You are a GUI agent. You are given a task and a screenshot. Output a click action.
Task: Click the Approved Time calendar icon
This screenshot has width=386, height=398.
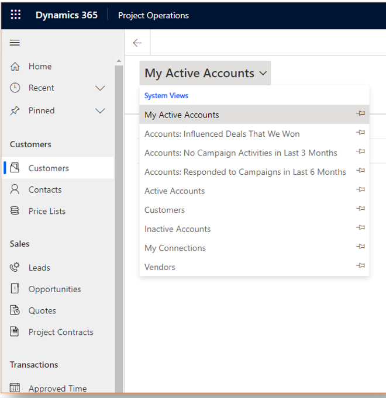point(15,387)
